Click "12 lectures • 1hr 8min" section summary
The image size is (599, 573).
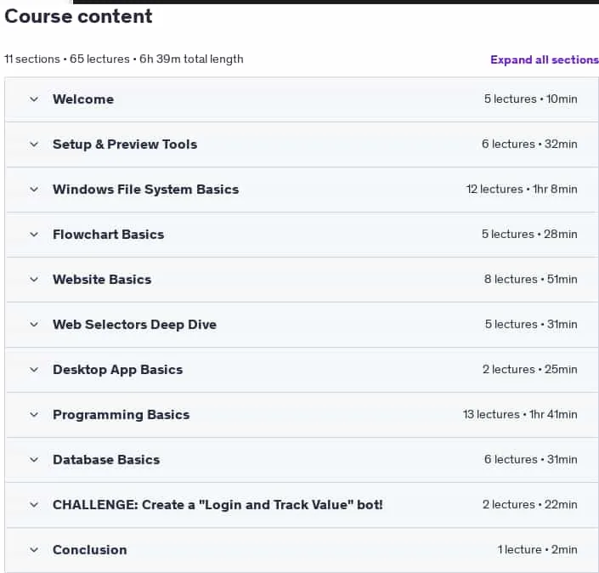point(522,190)
